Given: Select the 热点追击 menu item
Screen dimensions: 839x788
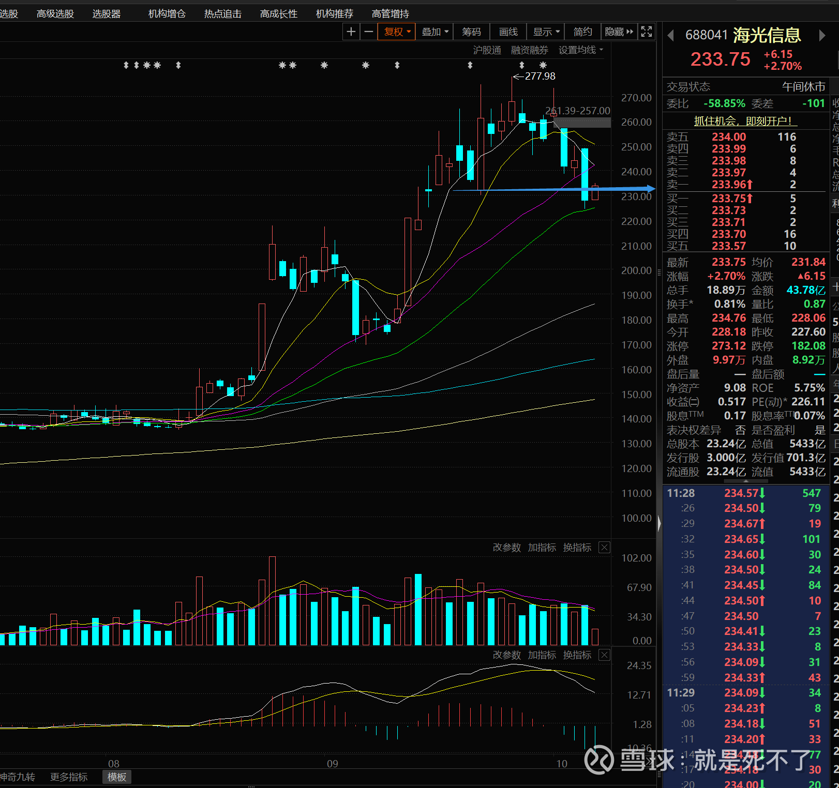Looking at the screenshot, I should 223,14.
